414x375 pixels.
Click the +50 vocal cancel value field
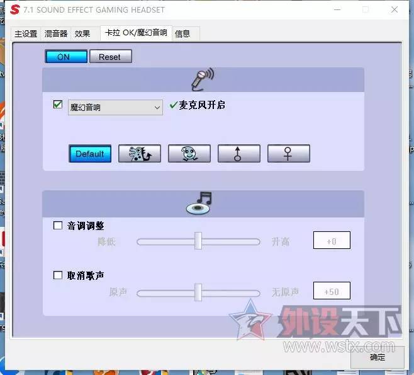(x=332, y=291)
